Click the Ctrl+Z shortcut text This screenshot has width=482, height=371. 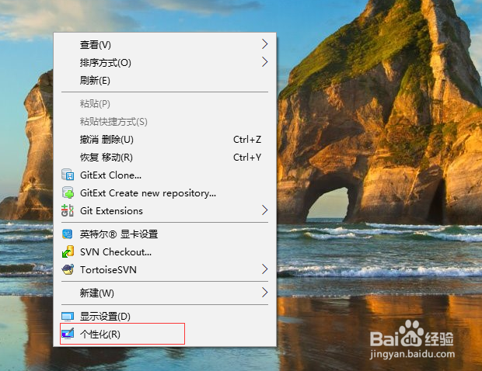point(247,139)
